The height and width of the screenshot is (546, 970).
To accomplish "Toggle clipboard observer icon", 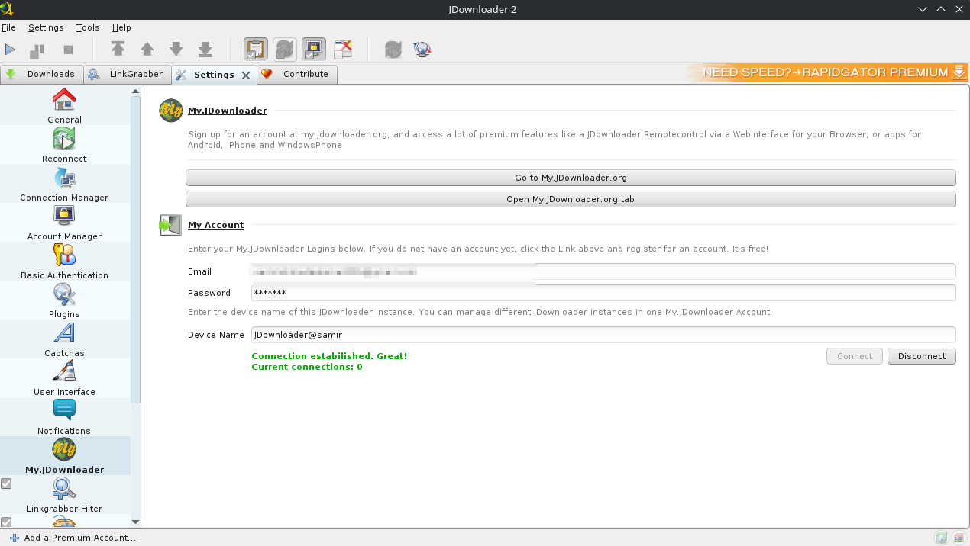I will (256, 50).
